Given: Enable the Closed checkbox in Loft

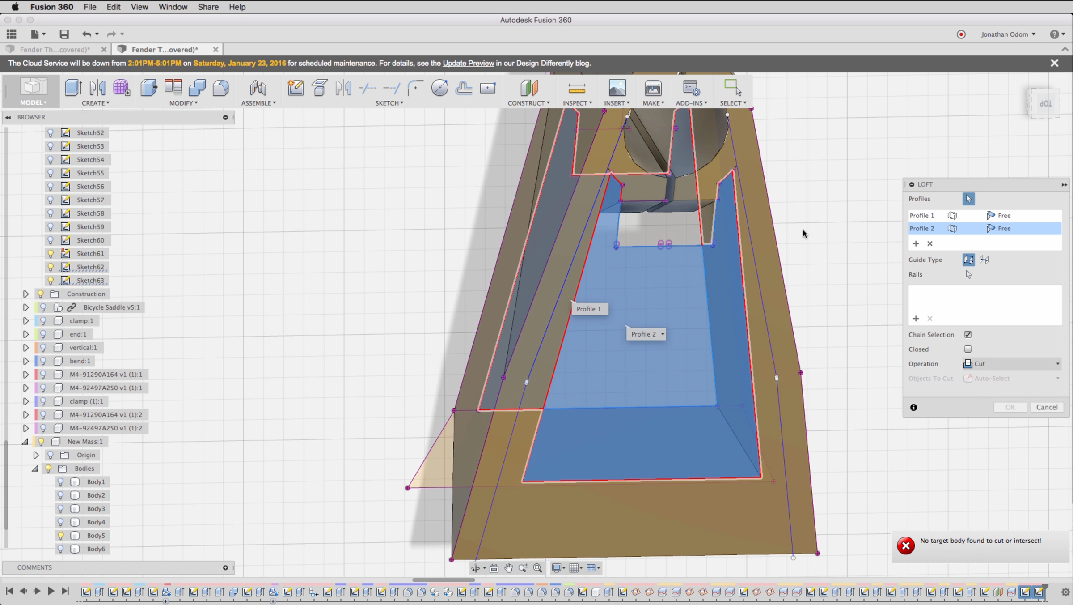Looking at the screenshot, I should [968, 349].
